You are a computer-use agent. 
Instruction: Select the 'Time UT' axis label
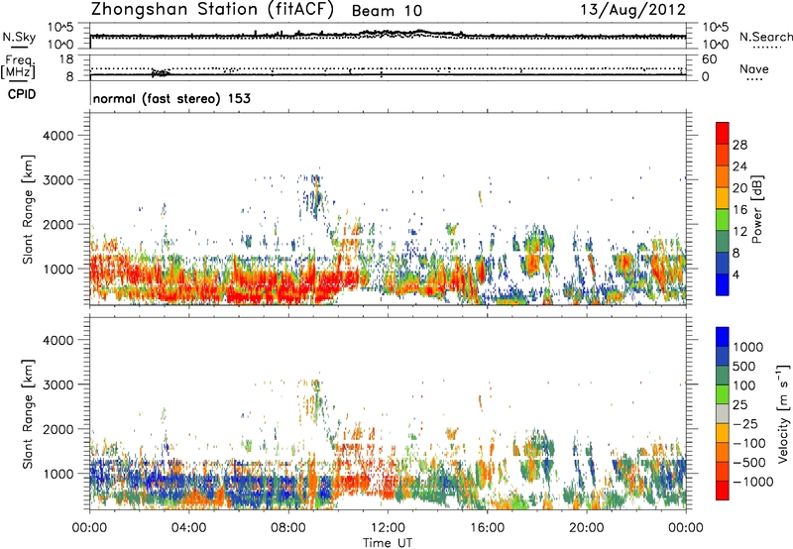(388, 543)
